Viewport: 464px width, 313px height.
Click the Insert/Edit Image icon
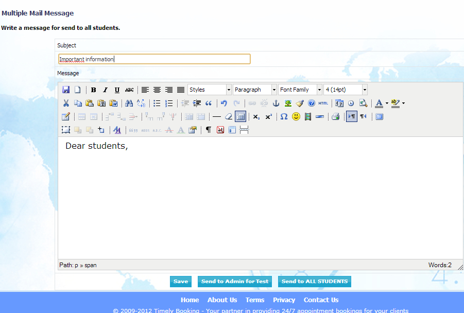click(288, 103)
